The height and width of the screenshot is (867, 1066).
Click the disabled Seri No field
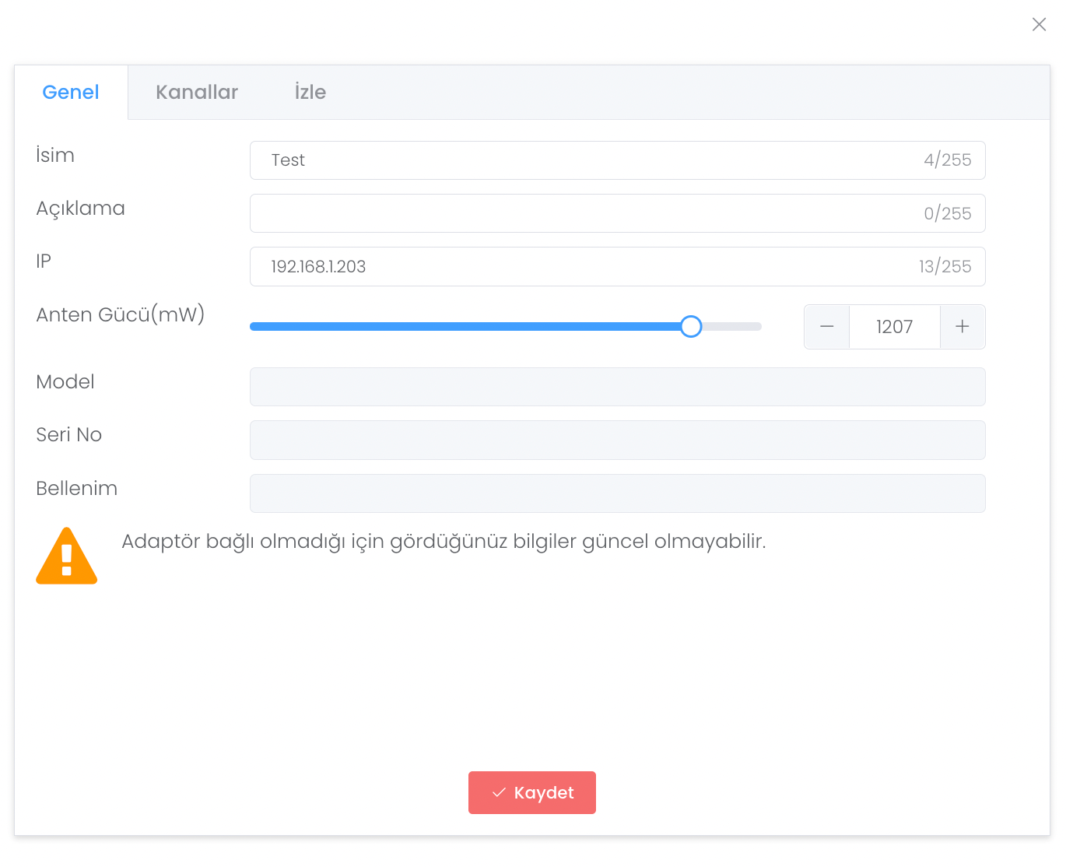[617, 440]
